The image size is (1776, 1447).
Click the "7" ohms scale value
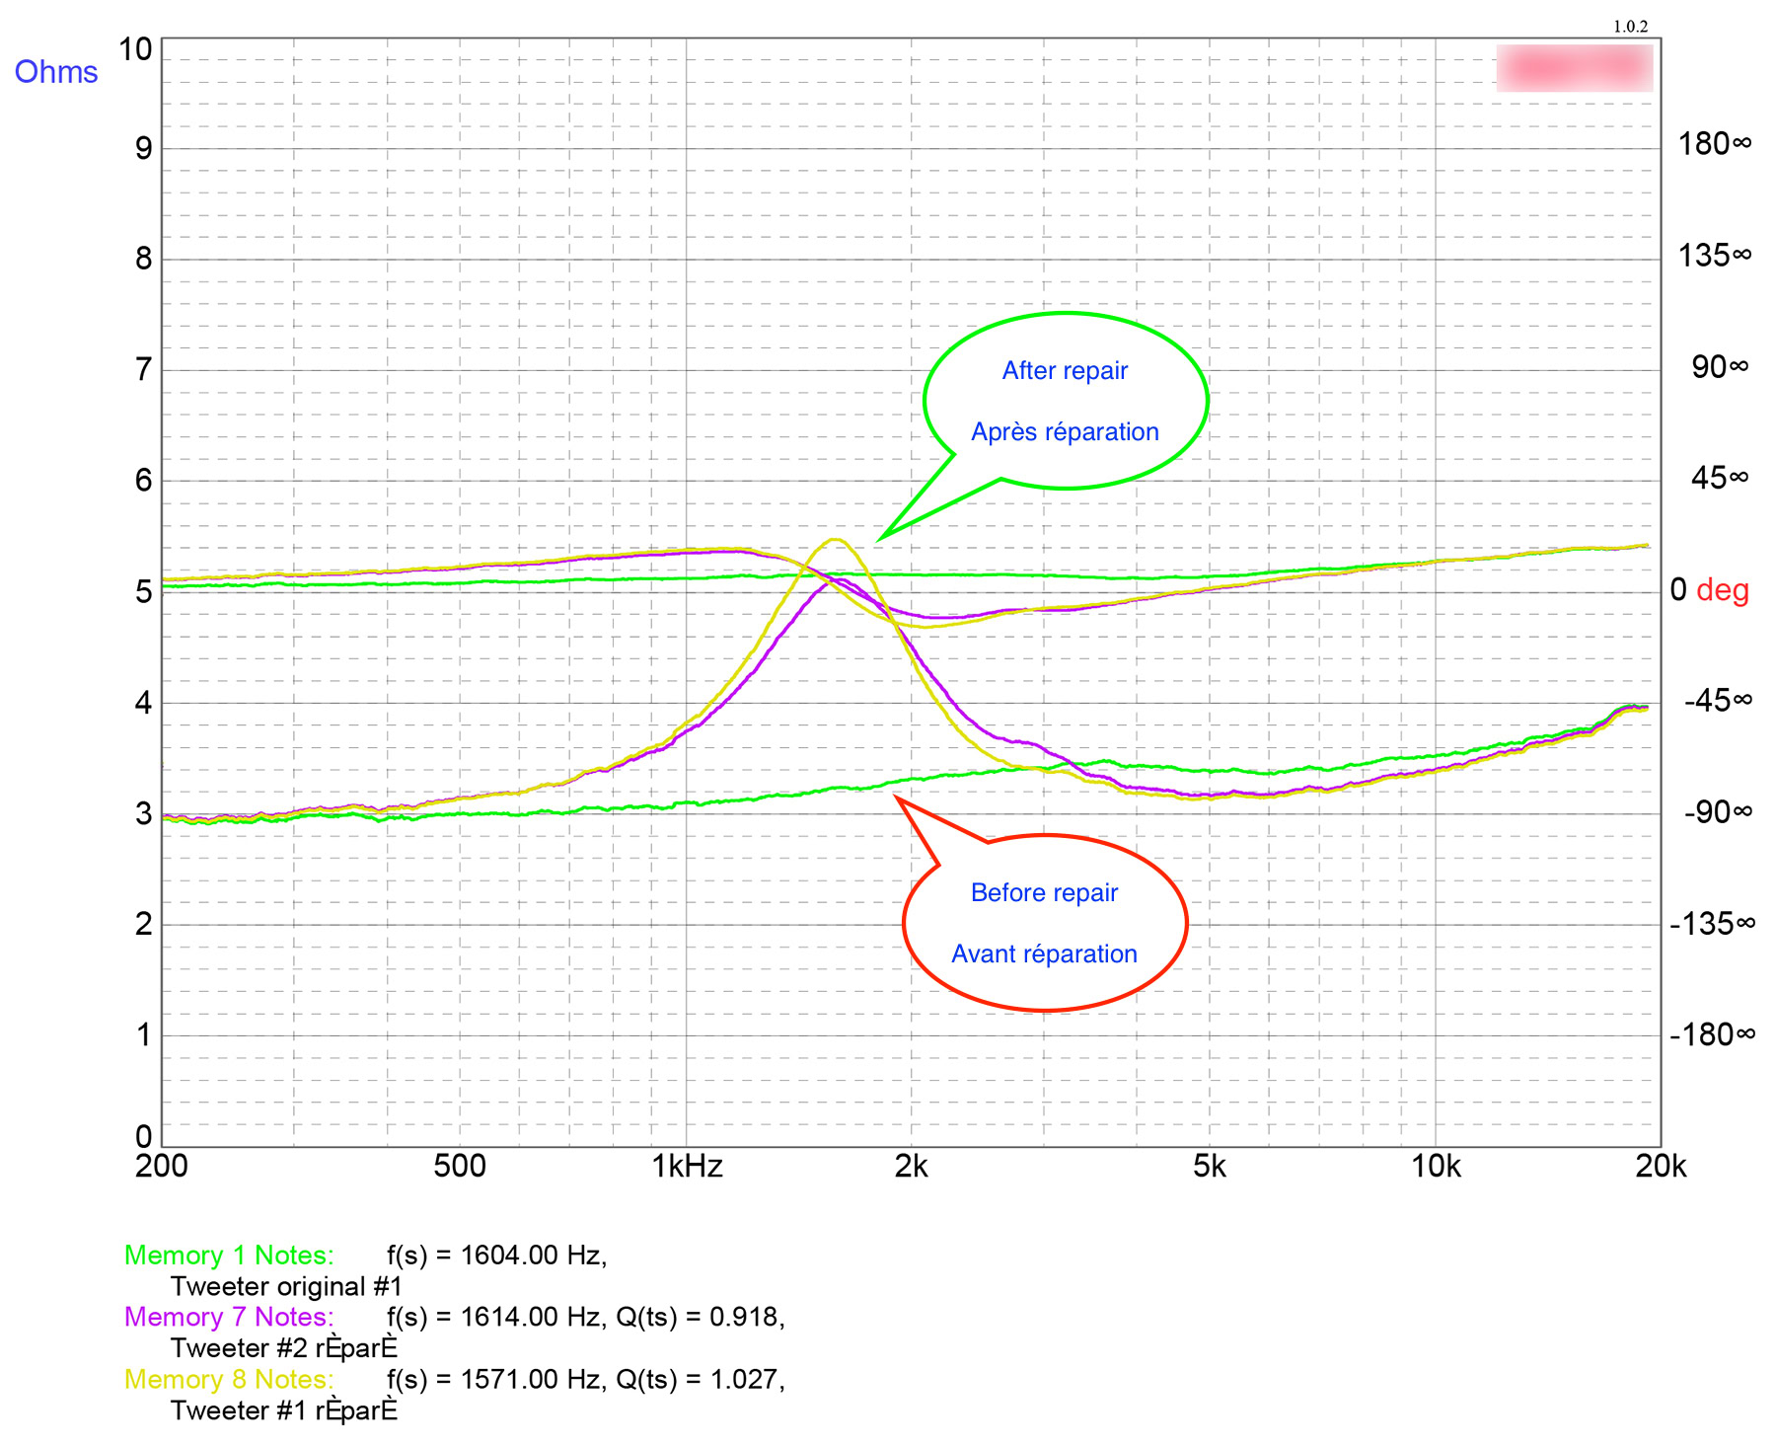pyautogui.click(x=144, y=370)
